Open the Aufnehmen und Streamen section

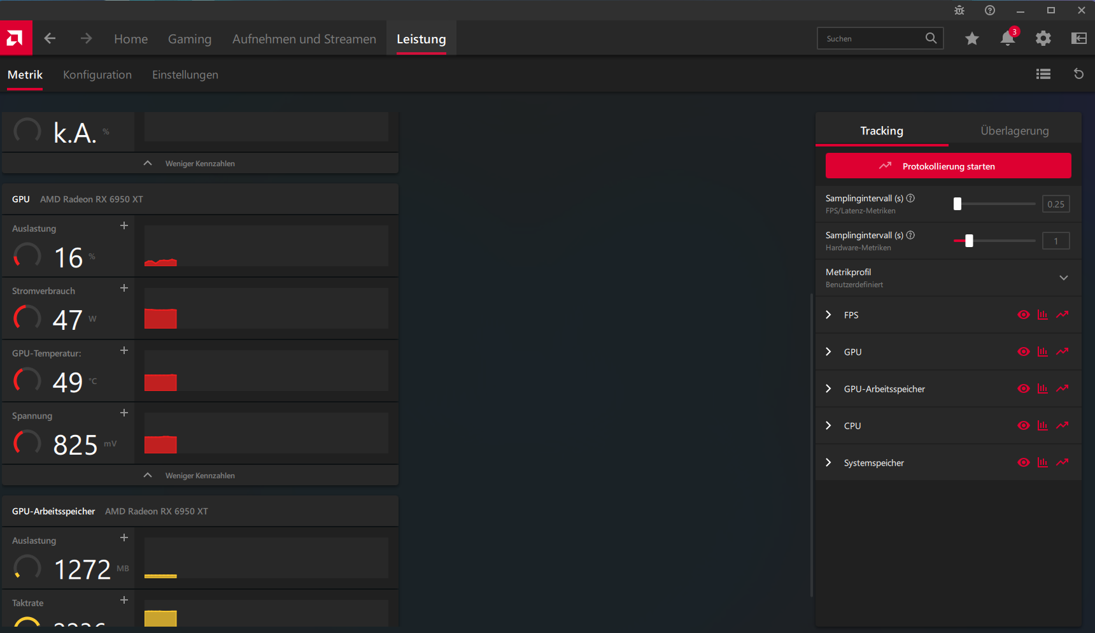point(304,39)
